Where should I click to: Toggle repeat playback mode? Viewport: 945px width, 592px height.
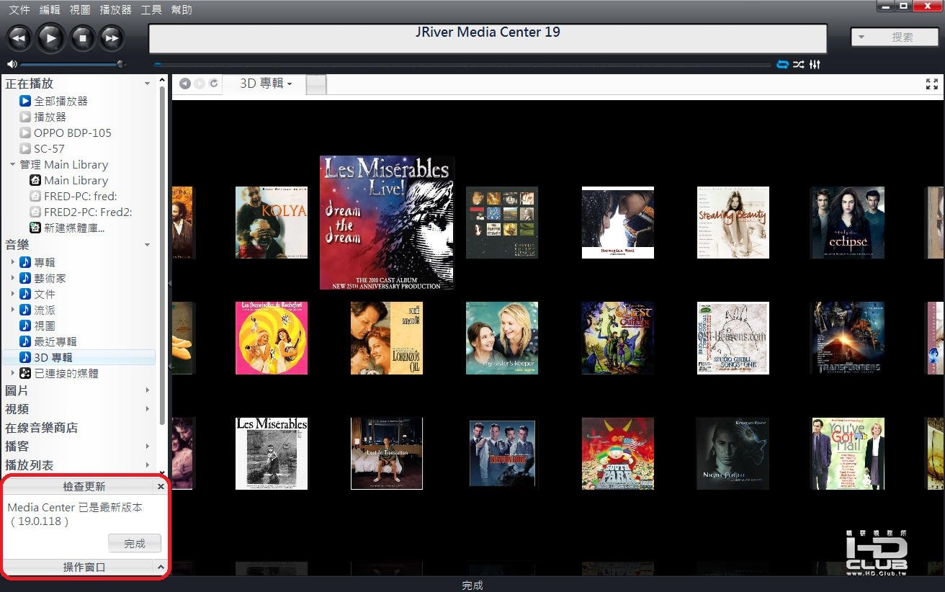pos(783,65)
